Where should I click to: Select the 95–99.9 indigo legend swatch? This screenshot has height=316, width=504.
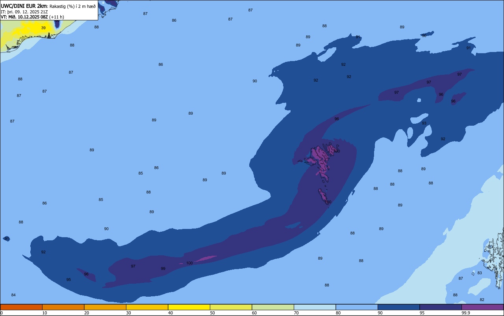pos(441,307)
